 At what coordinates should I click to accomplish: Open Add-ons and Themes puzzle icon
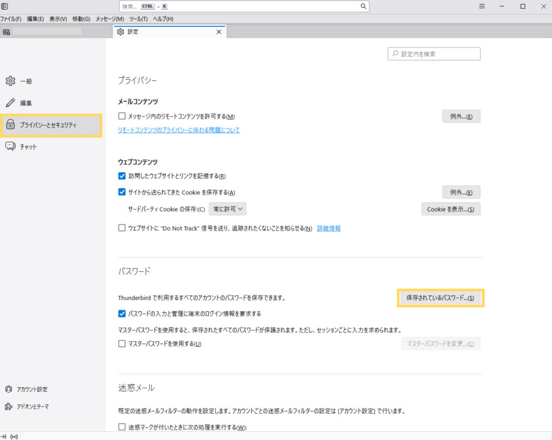9,407
